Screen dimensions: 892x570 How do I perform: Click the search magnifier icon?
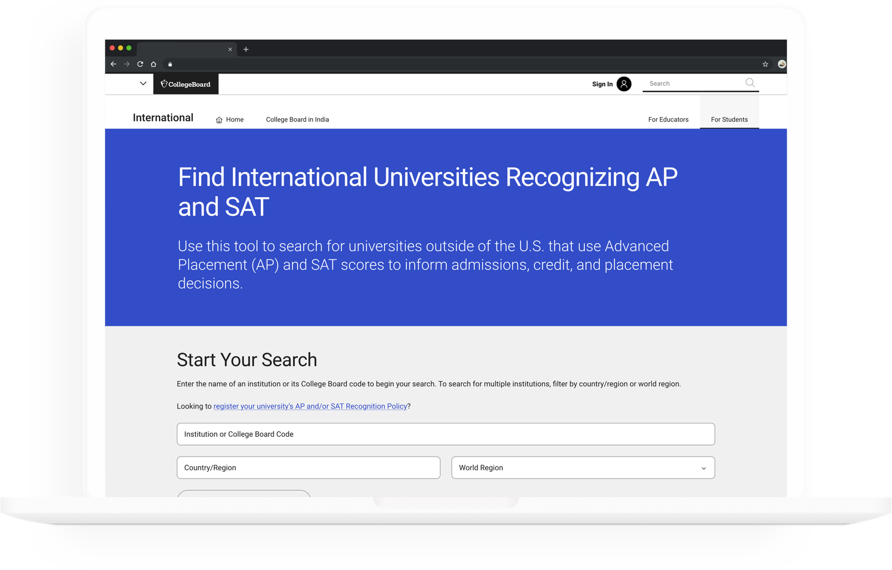750,83
